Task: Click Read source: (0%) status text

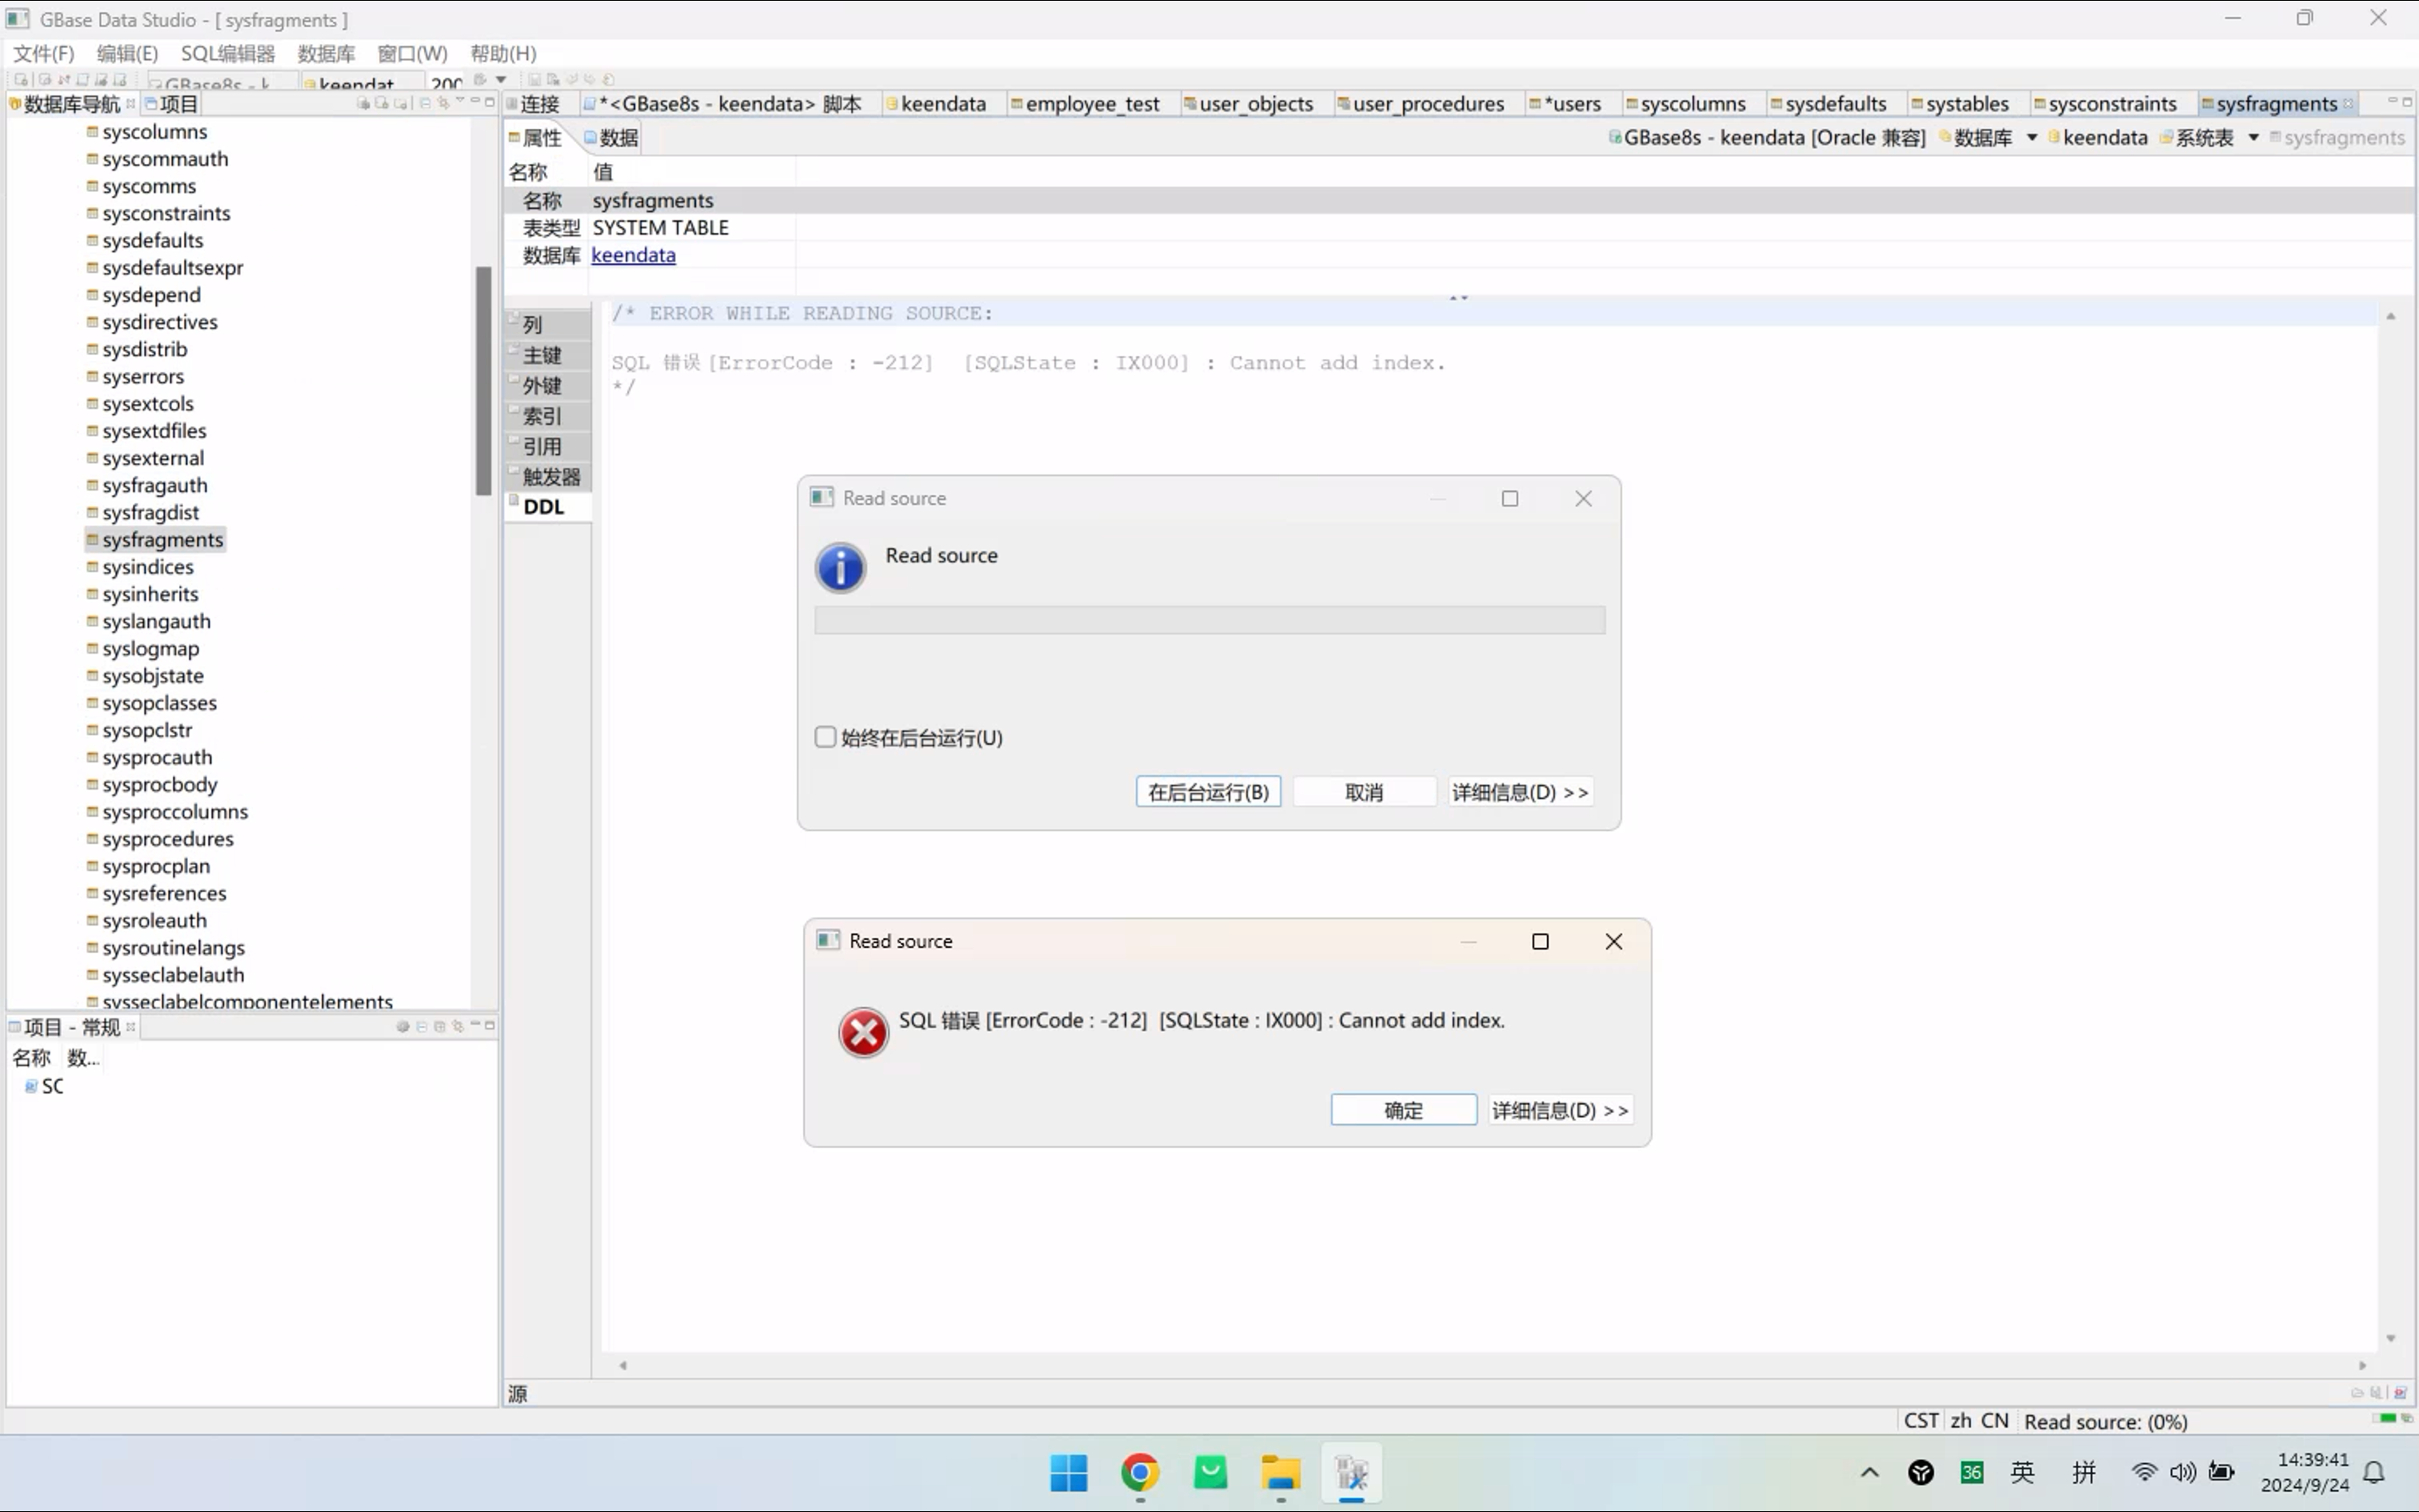Action: [x=2106, y=1421]
